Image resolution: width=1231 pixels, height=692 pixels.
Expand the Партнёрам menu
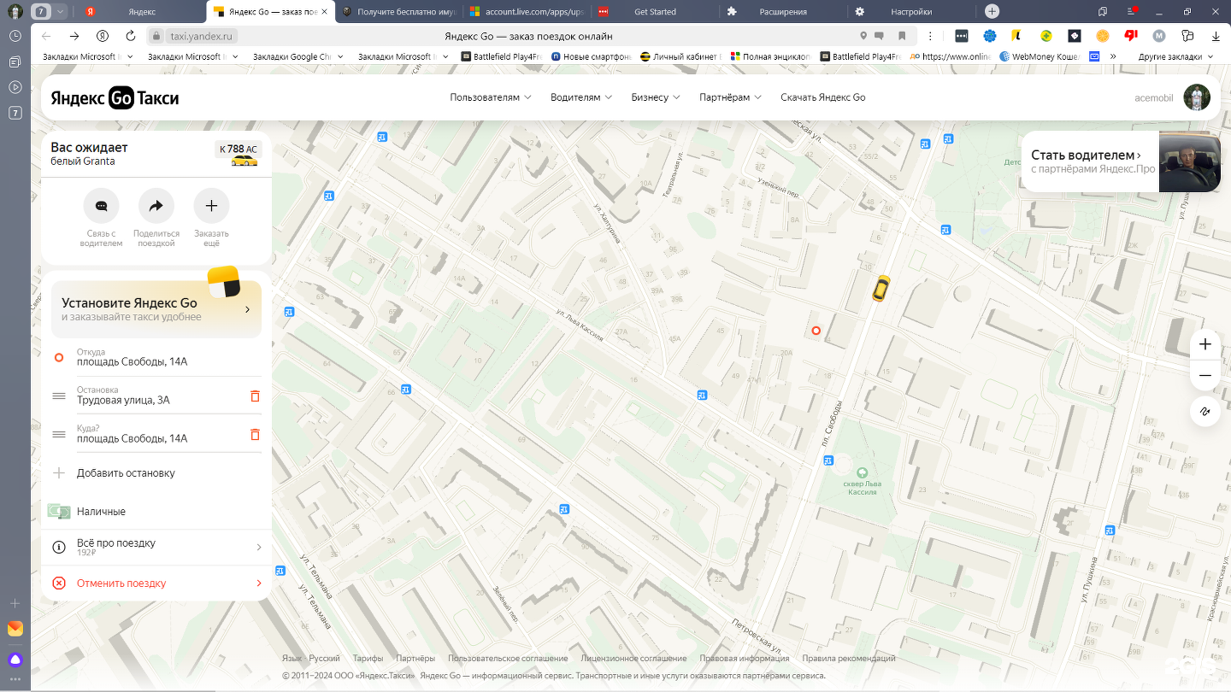point(730,97)
